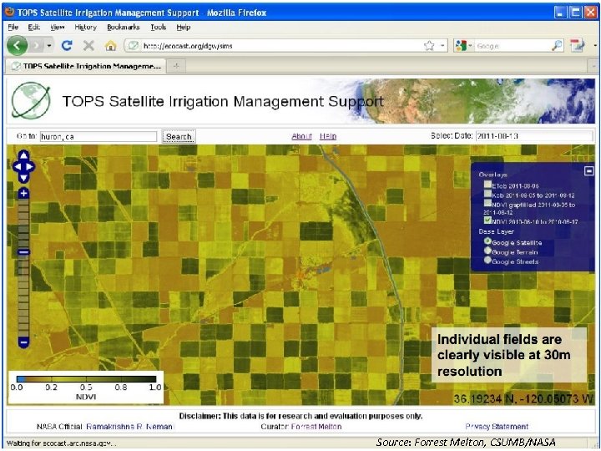Select the TOPS Satellite Irrigation tab
The height and width of the screenshot is (451, 601).
pos(86,66)
